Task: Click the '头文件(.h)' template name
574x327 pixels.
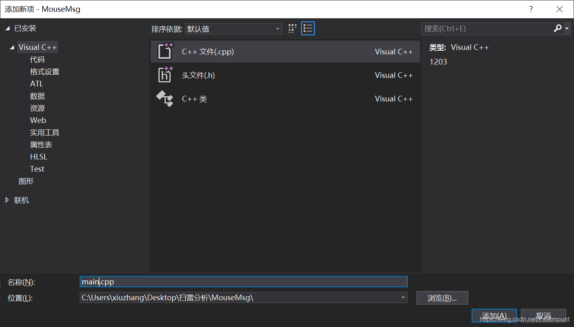Action: 198,75
